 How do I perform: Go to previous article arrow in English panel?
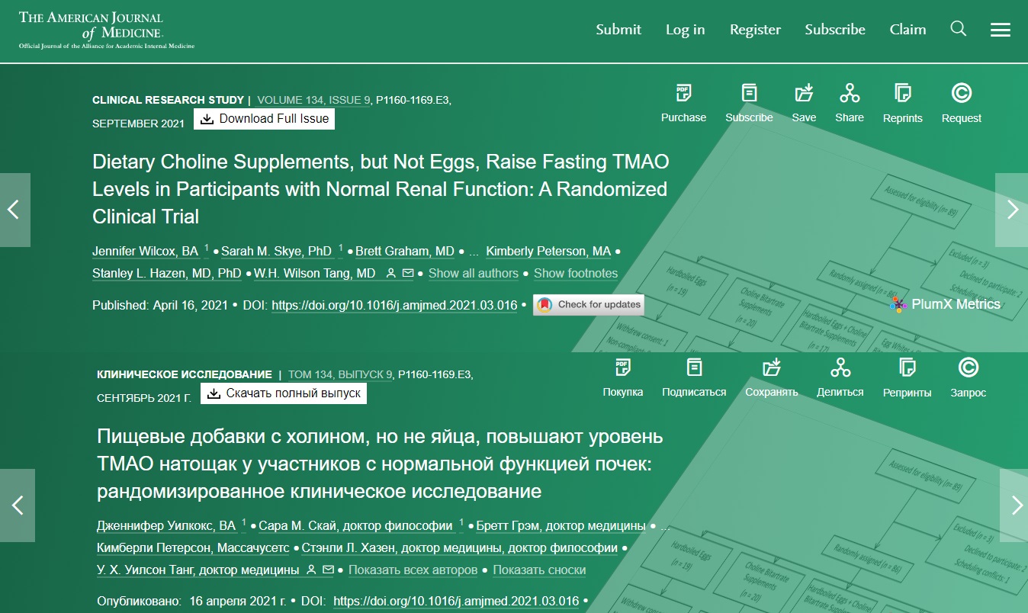(14, 210)
